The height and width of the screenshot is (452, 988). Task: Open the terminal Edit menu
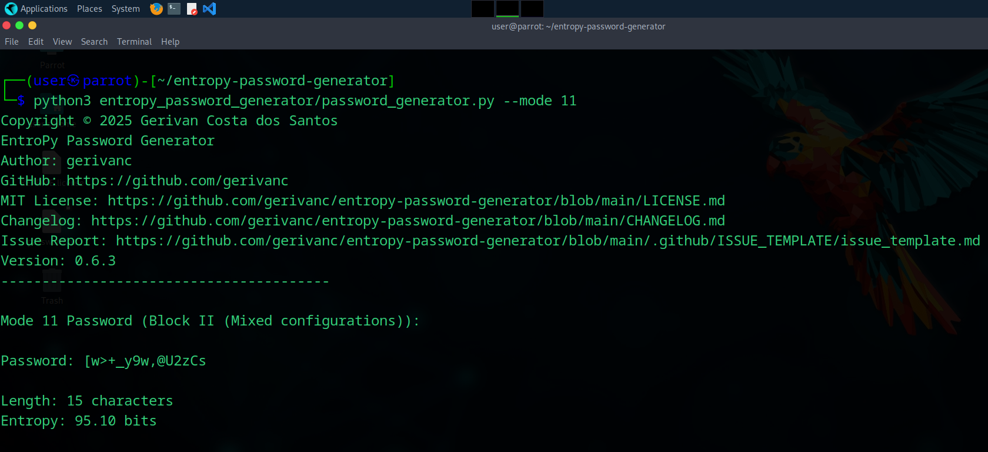[x=36, y=42]
